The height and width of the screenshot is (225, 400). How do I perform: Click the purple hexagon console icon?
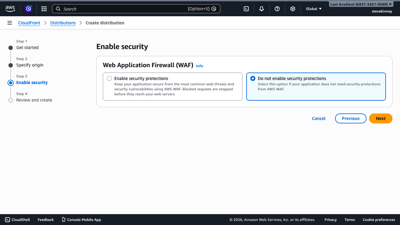coord(28,9)
